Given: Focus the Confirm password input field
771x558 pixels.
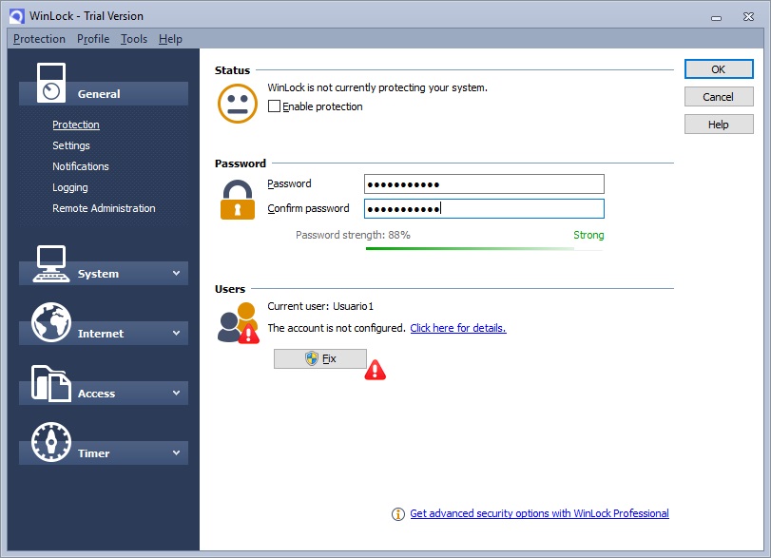Looking at the screenshot, I should (484, 208).
